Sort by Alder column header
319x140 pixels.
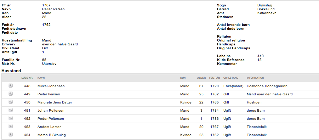pyautogui.click(x=201, y=78)
